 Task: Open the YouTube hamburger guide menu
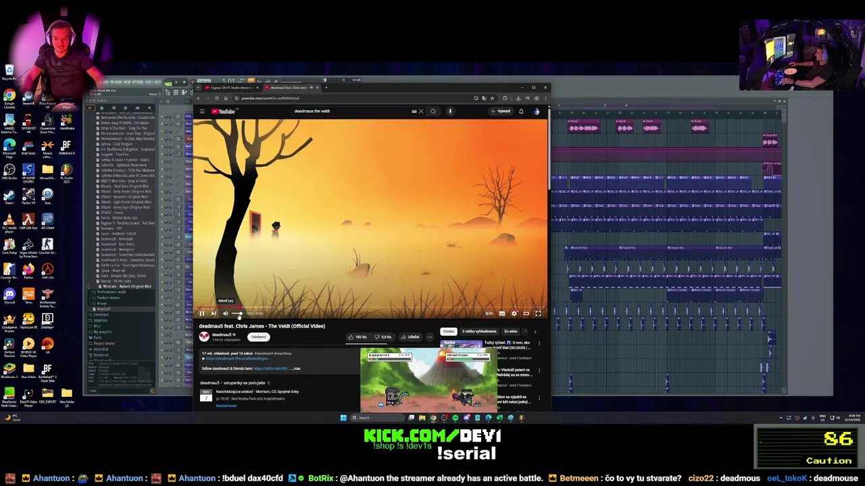point(201,111)
